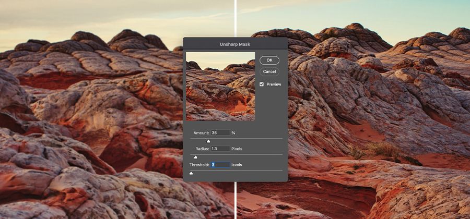Select the Radius pixels input field

(220, 149)
